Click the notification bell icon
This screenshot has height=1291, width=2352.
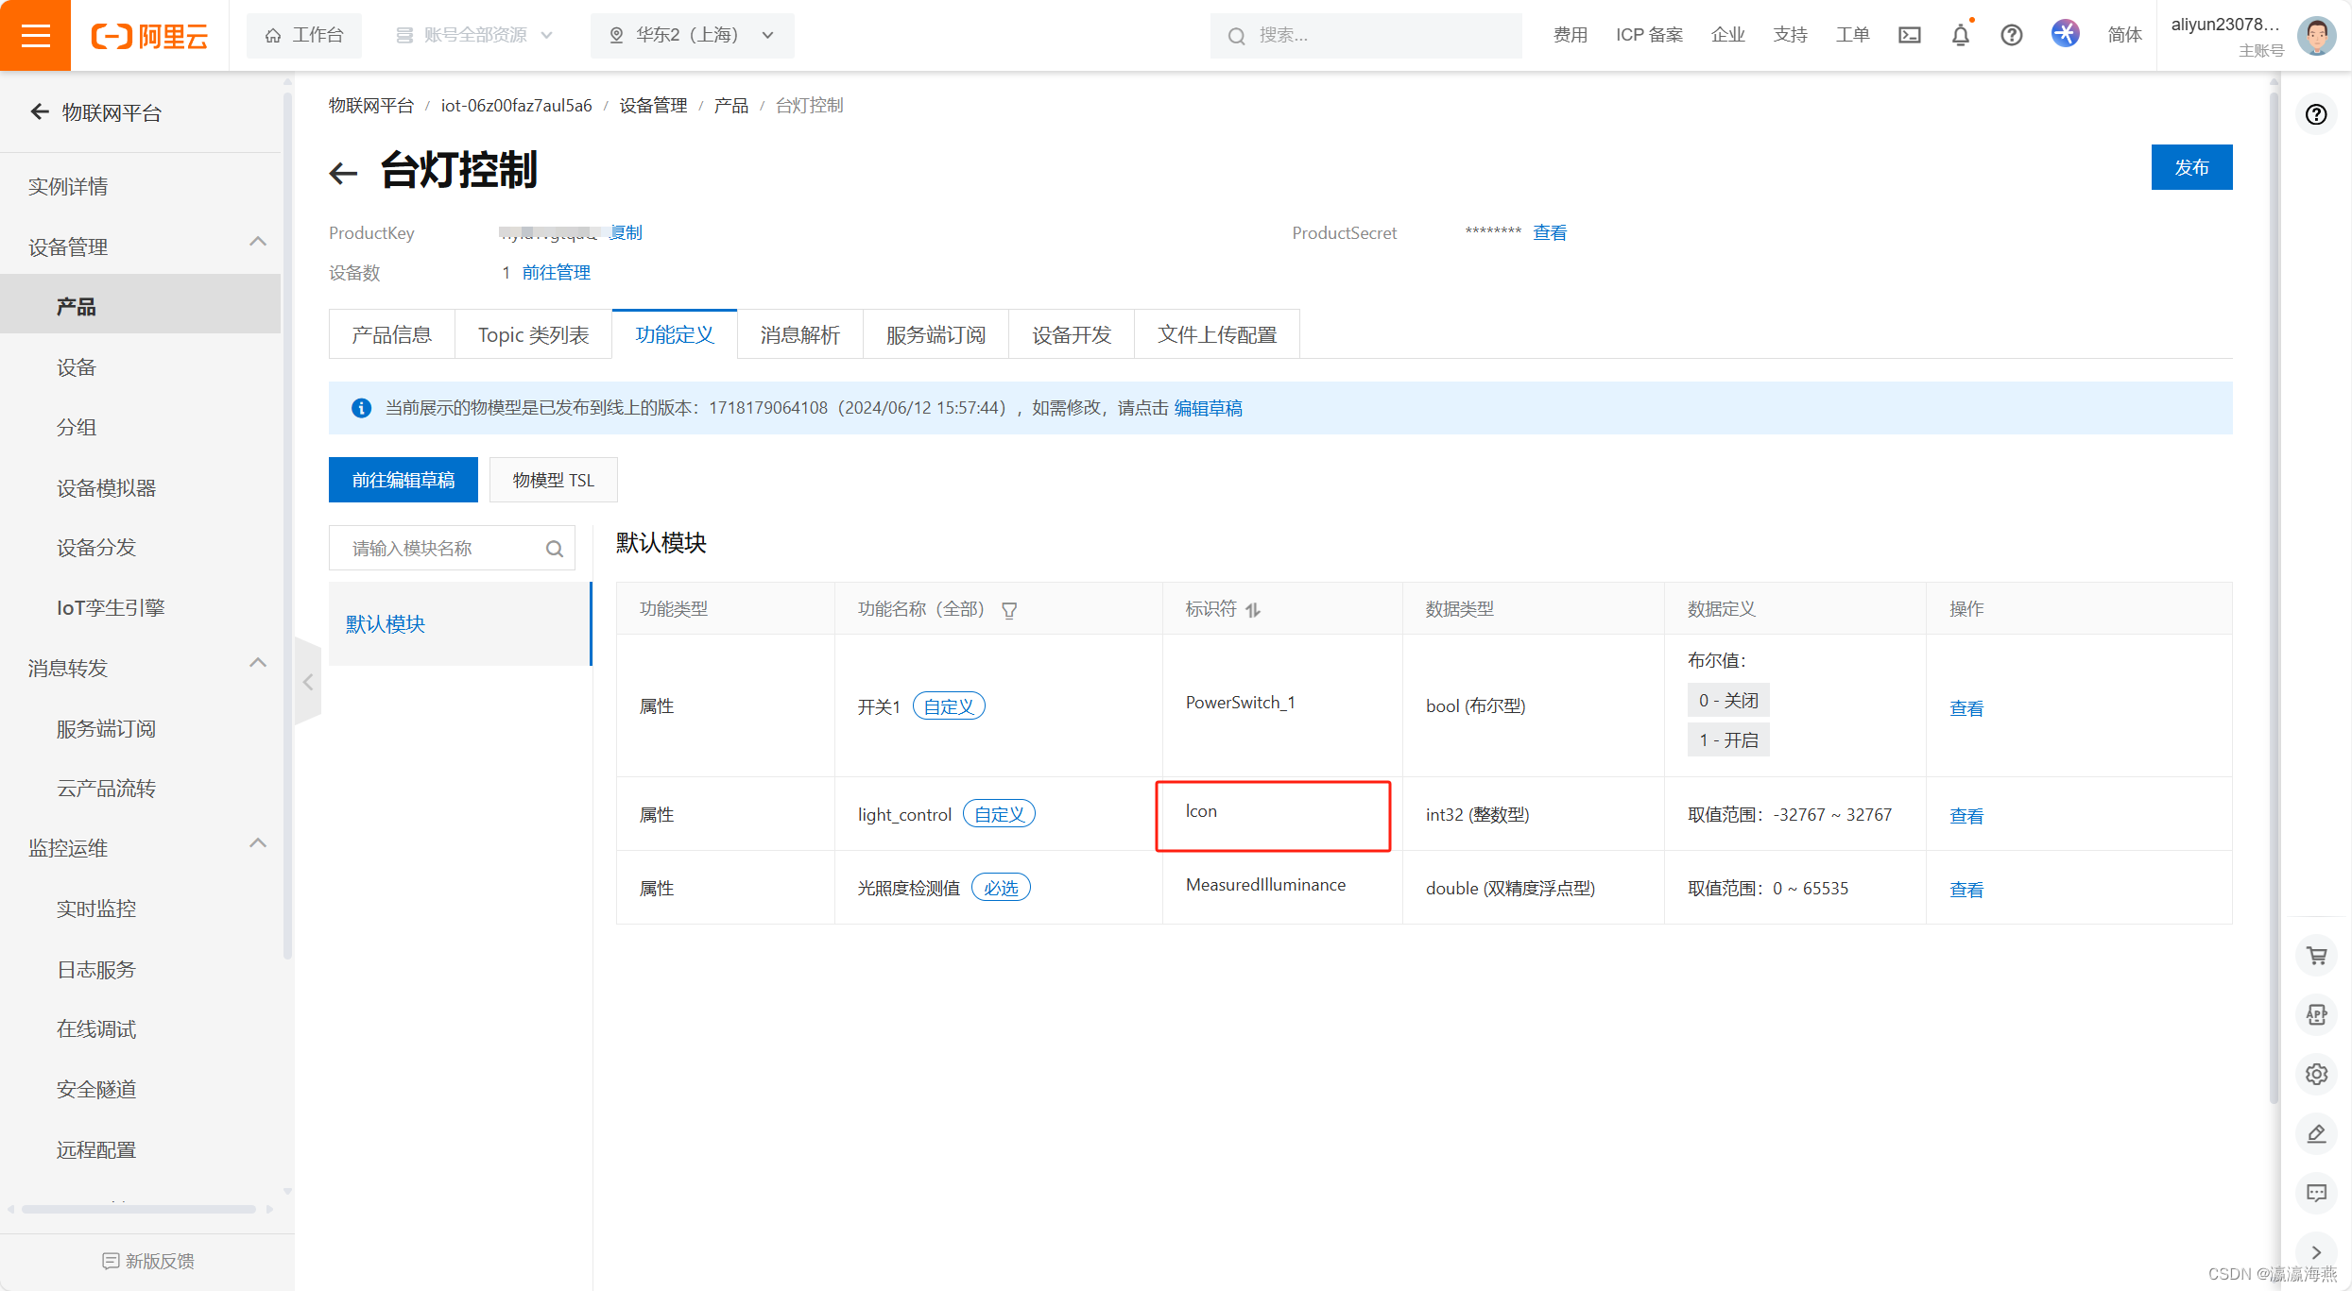pos(1961,35)
